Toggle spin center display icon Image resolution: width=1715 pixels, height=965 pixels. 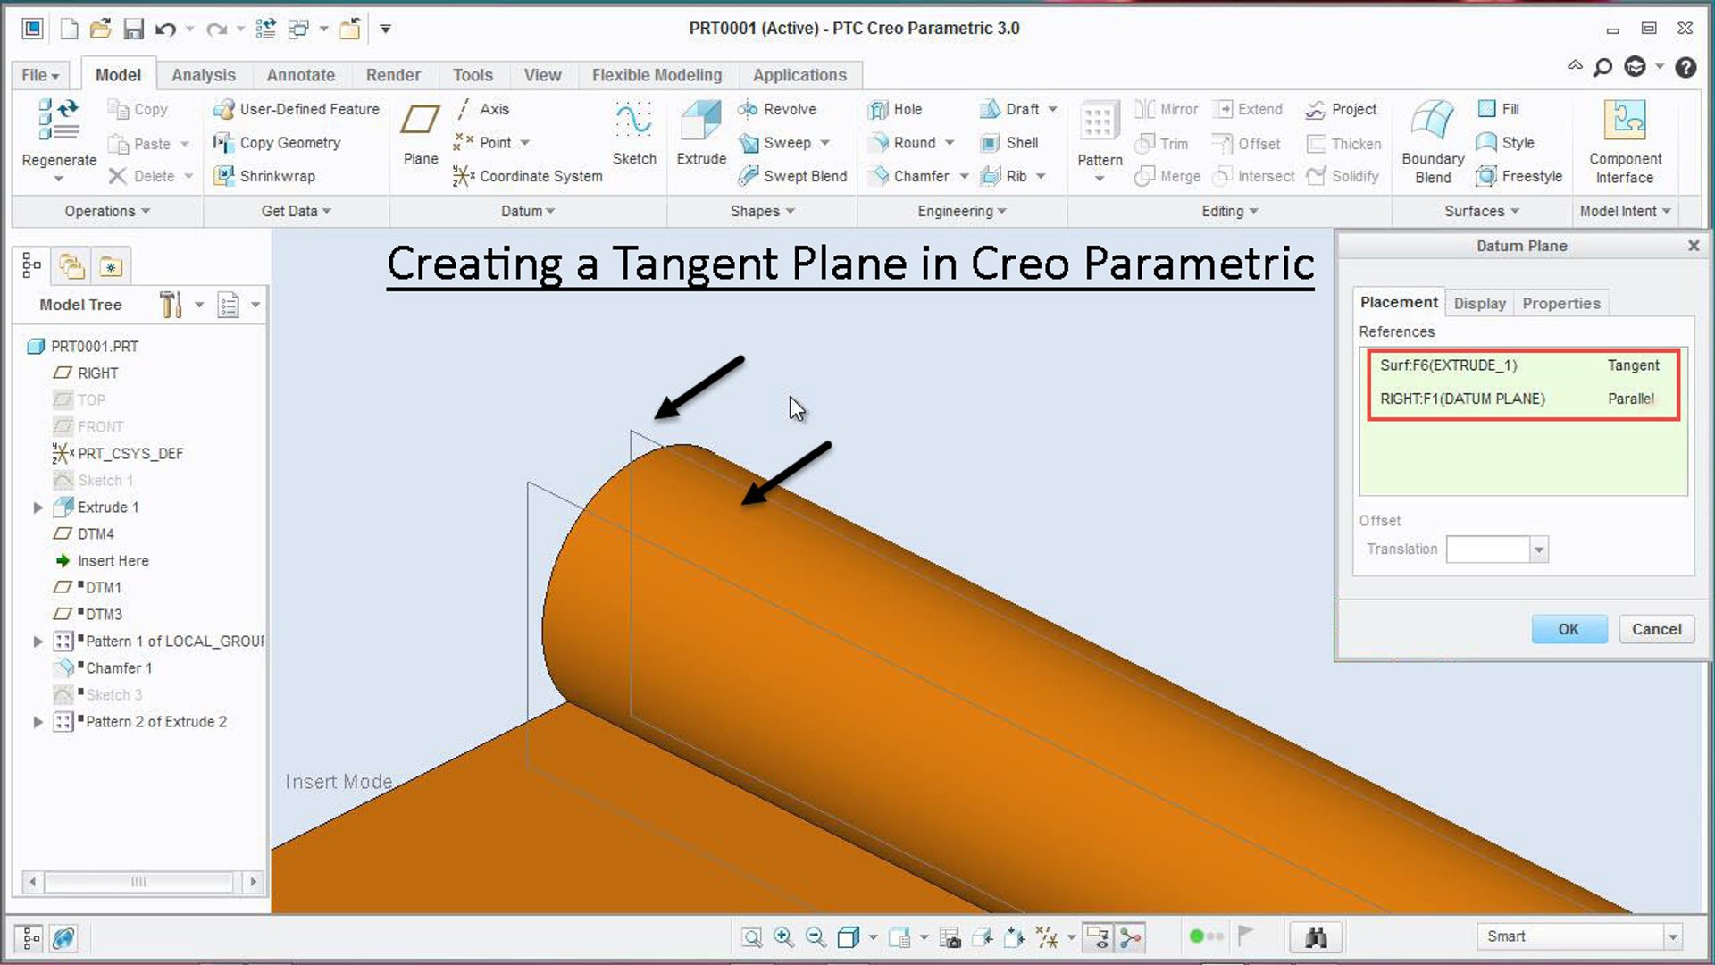1131,936
